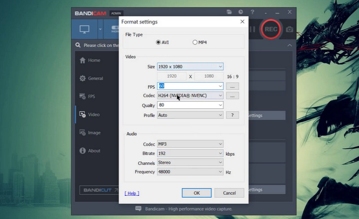Click the About info icon in sidebar
Screen dimensions: 359x219
point(83,151)
